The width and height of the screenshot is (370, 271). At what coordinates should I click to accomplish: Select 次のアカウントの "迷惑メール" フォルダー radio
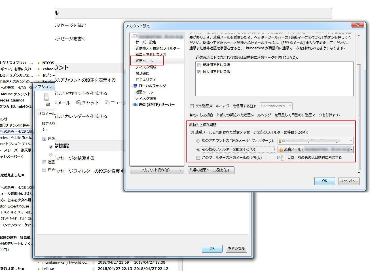pos(198,141)
